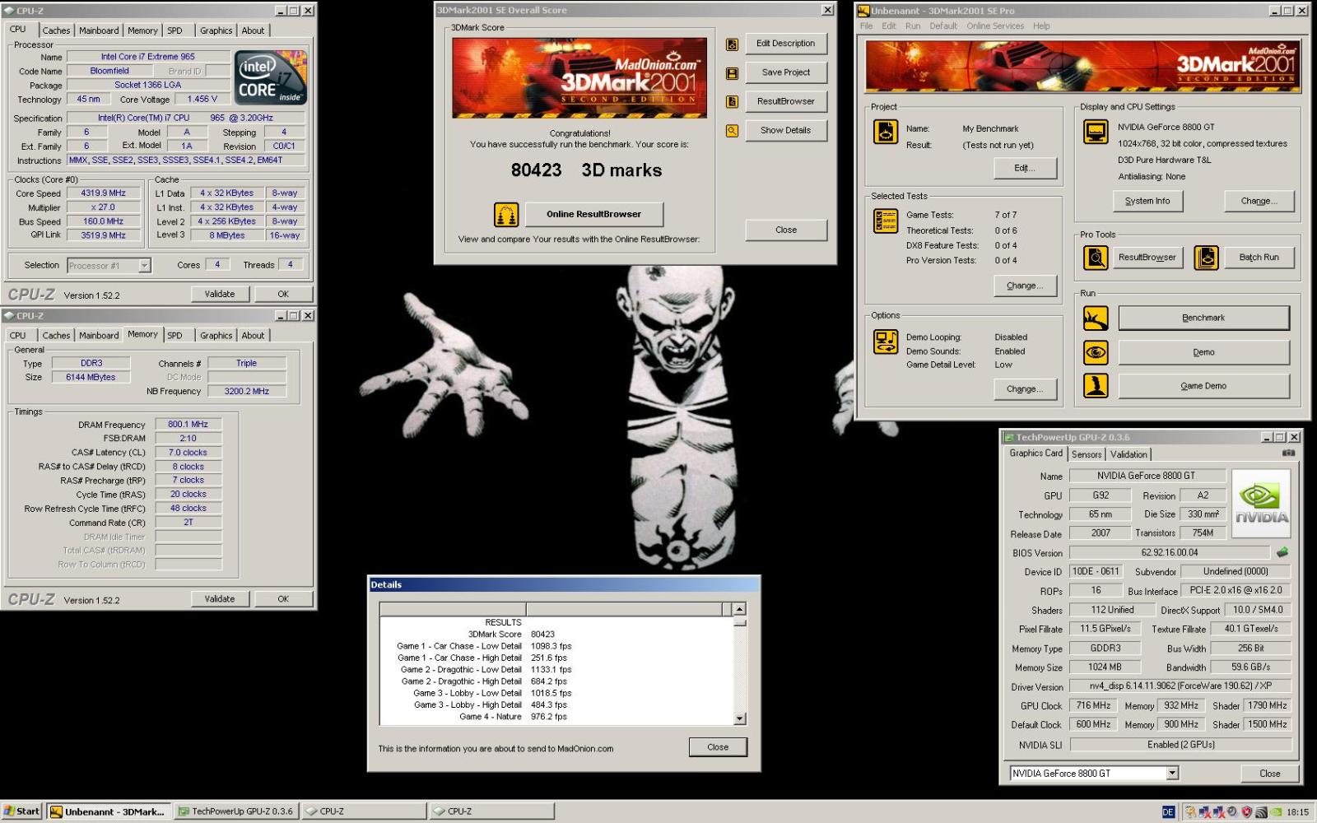The image size is (1317, 823).
Task: Open the Caches tab in top CPU-Z
Action: 56,30
